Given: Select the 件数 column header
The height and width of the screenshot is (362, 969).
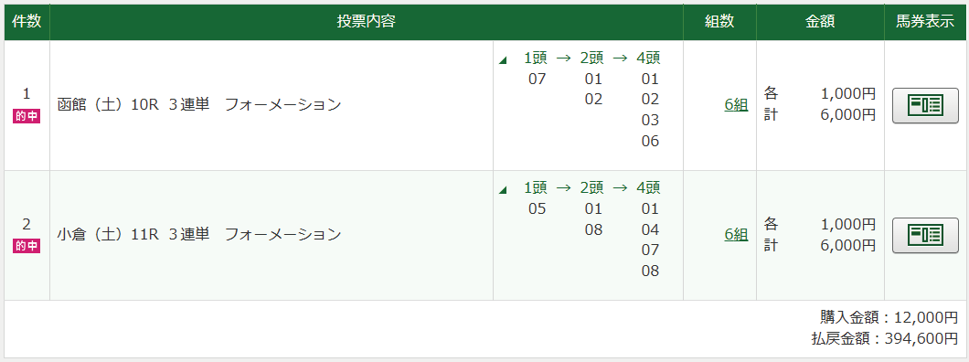Looking at the screenshot, I should pyautogui.click(x=27, y=22).
